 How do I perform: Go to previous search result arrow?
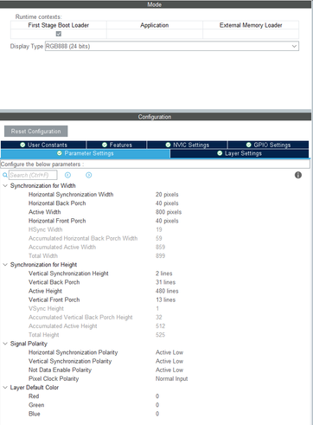(67, 175)
